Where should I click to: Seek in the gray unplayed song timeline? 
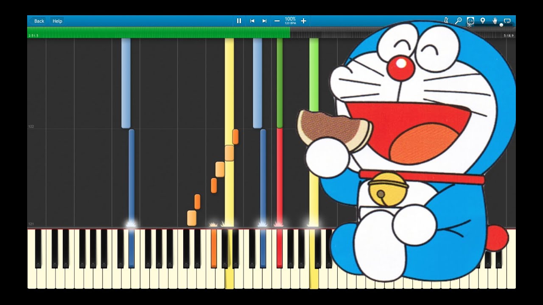[x=402, y=32]
